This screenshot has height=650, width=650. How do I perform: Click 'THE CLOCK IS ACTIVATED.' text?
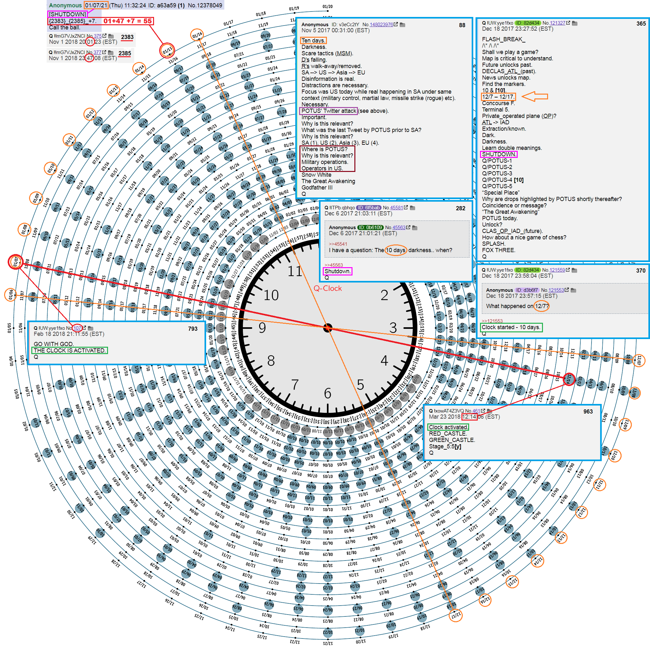click(x=70, y=351)
